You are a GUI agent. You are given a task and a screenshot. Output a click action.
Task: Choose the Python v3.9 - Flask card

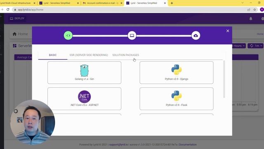(177, 99)
